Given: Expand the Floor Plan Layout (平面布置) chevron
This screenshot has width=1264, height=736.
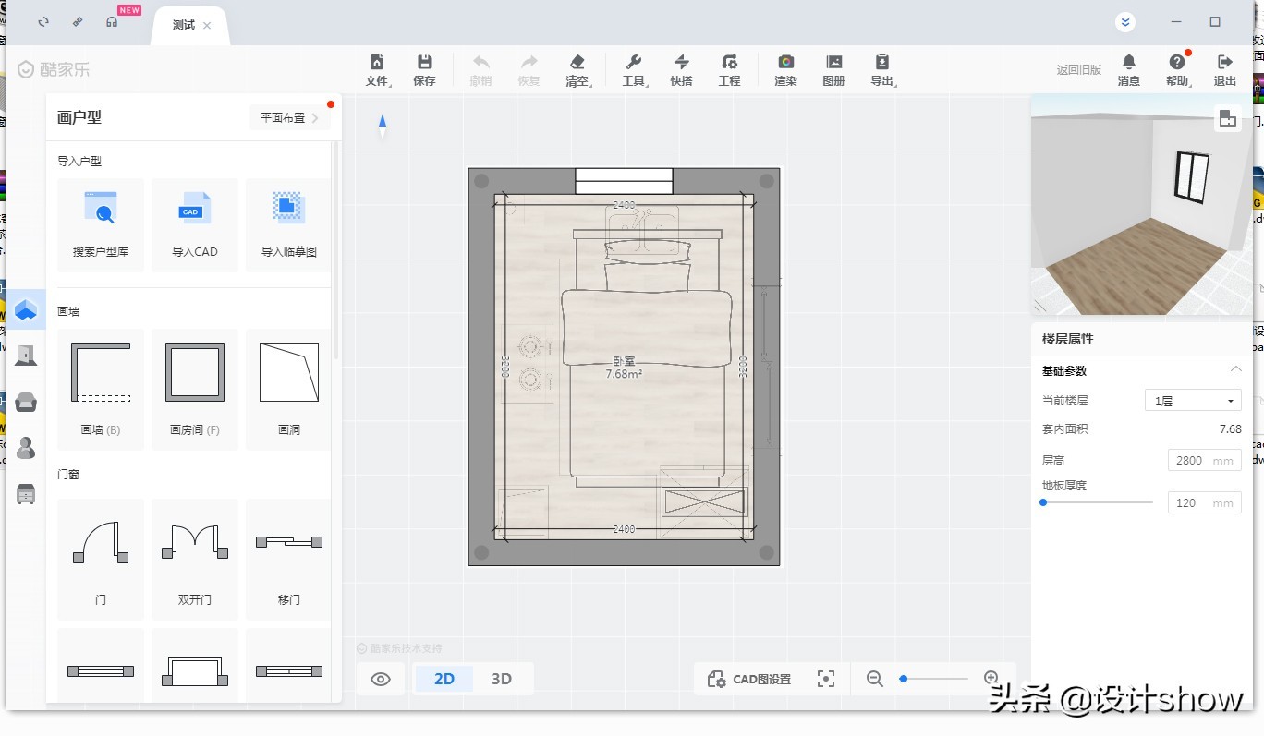Looking at the screenshot, I should click(315, 118).
